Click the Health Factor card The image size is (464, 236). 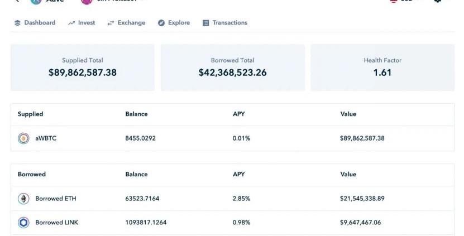coord(382,68)
